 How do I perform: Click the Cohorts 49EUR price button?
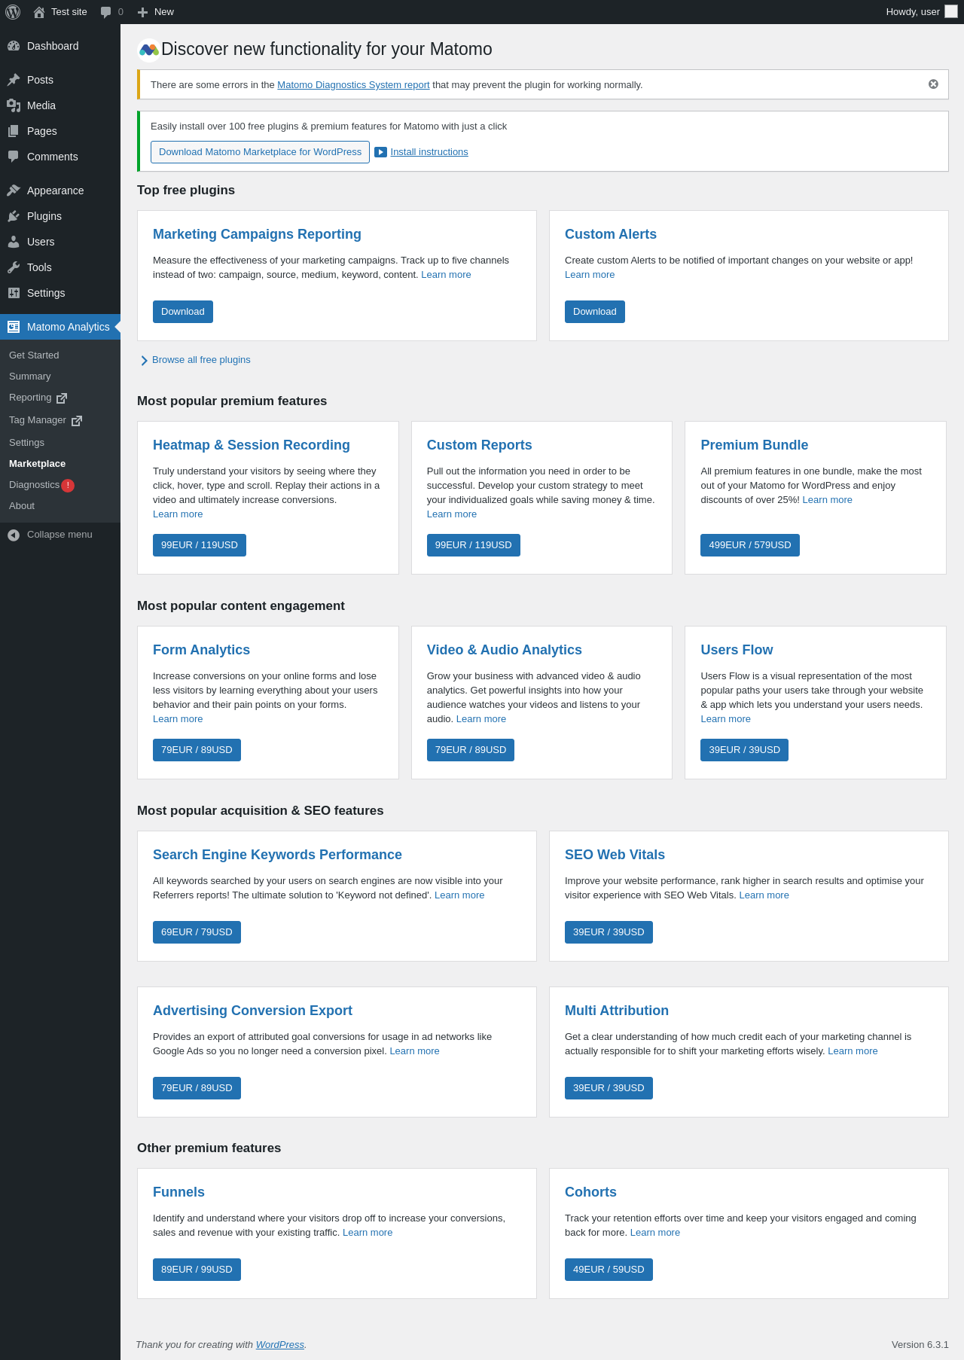click(609, 1270)
